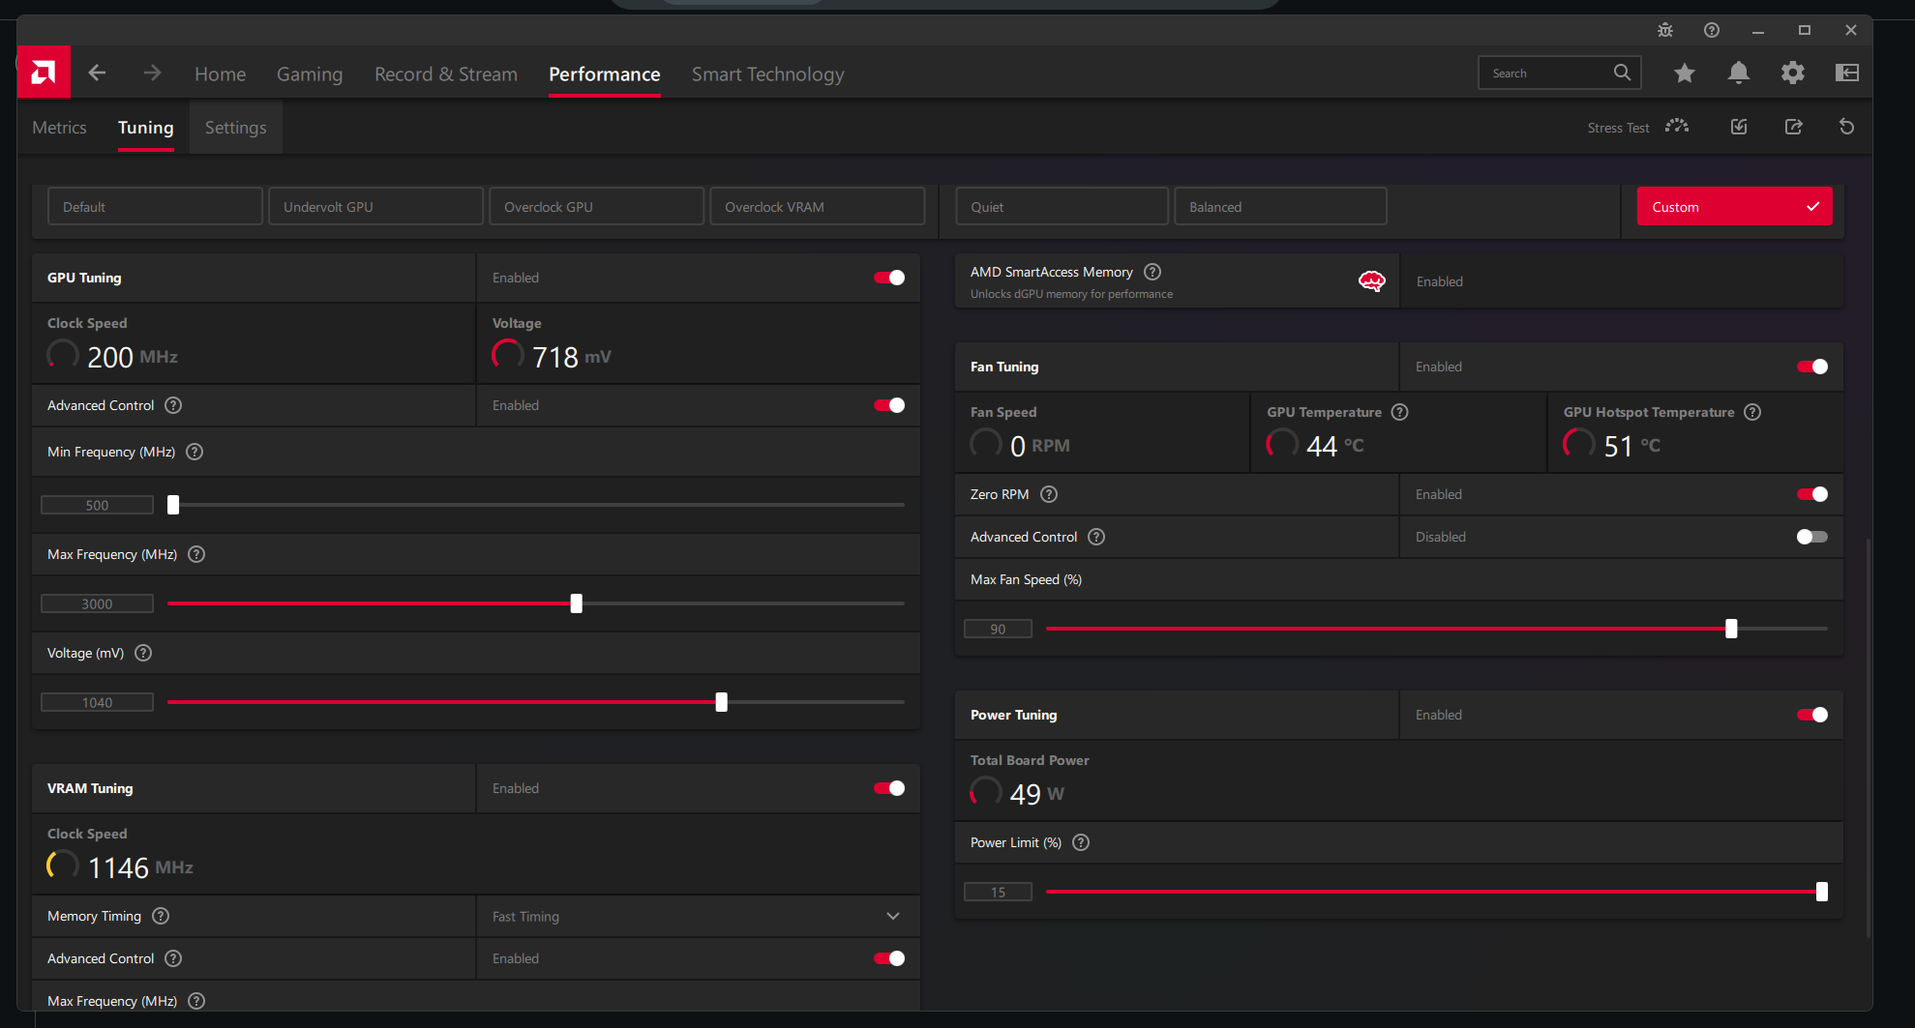This screenshot has height=1028, width=1915.
Task: Go forward with the right arrow
Action: click(x=152, y=73)
